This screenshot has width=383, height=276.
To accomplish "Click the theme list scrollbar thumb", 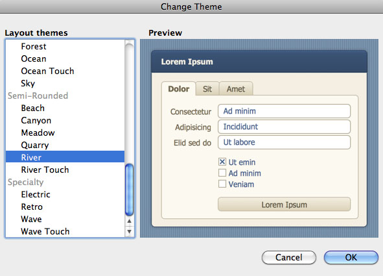I will click(x=129, y=190).
